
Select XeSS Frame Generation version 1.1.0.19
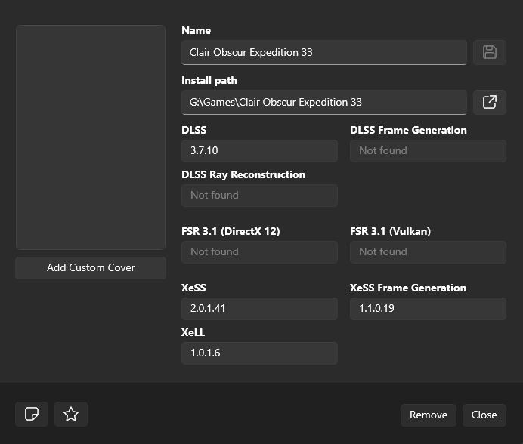(428, 309)
